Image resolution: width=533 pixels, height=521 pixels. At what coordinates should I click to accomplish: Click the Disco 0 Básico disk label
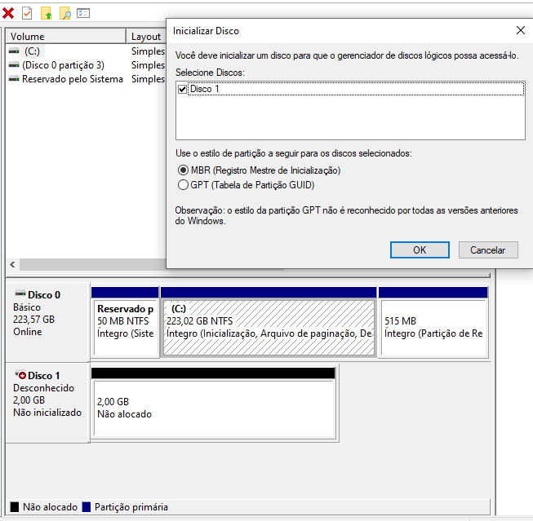(x=47, y=321)
